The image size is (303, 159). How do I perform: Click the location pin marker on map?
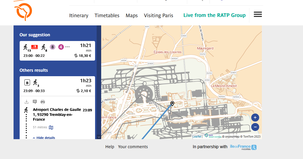(172, 103)
